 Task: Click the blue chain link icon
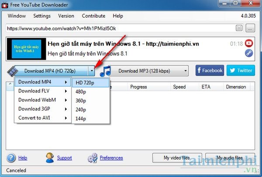(x=249, y=53)
